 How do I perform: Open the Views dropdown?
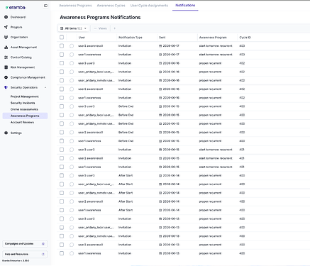(x=100, y=28)
